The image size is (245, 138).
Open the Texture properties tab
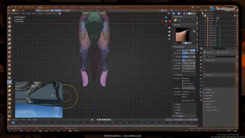[201, 100]
